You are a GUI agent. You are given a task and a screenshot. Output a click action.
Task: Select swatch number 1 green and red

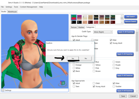(x=74, y=17)
